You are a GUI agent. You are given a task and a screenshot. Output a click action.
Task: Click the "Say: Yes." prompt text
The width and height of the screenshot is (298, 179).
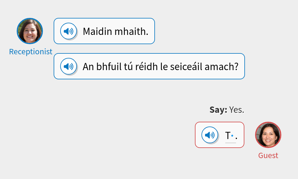226,109
